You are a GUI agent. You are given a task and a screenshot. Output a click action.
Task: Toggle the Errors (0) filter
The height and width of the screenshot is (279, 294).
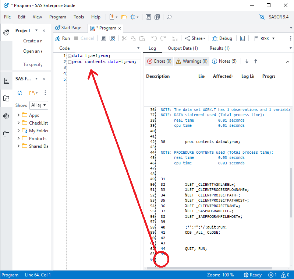pos(159,61)
